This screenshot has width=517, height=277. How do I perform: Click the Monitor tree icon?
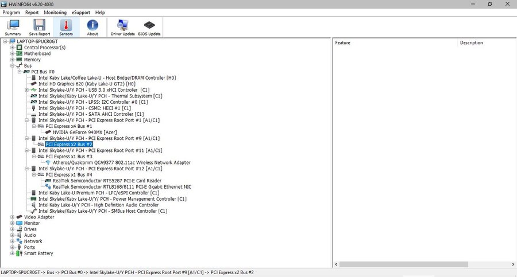click(x=20, y=223)
